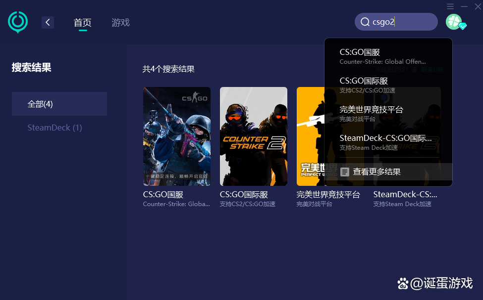
Task: Switch to the 游戏 tab
Action: click(x=120, y=22)
